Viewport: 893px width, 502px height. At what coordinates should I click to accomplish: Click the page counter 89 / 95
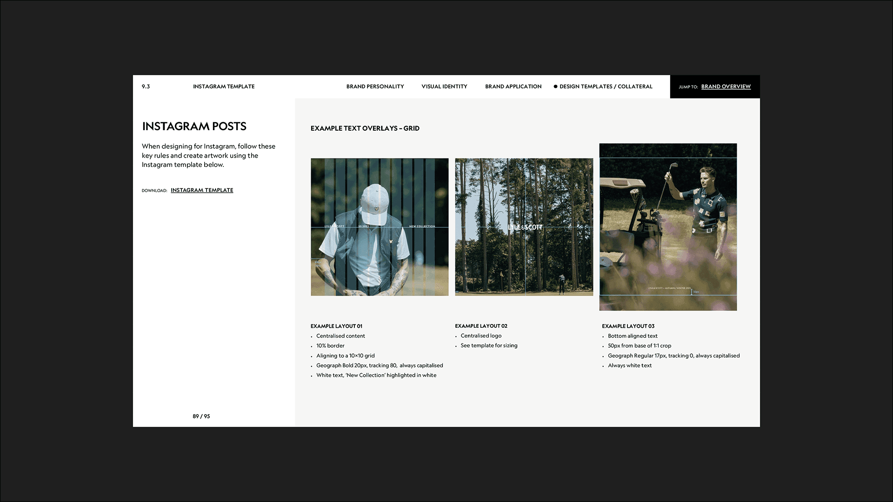click(x=201, y=416)
